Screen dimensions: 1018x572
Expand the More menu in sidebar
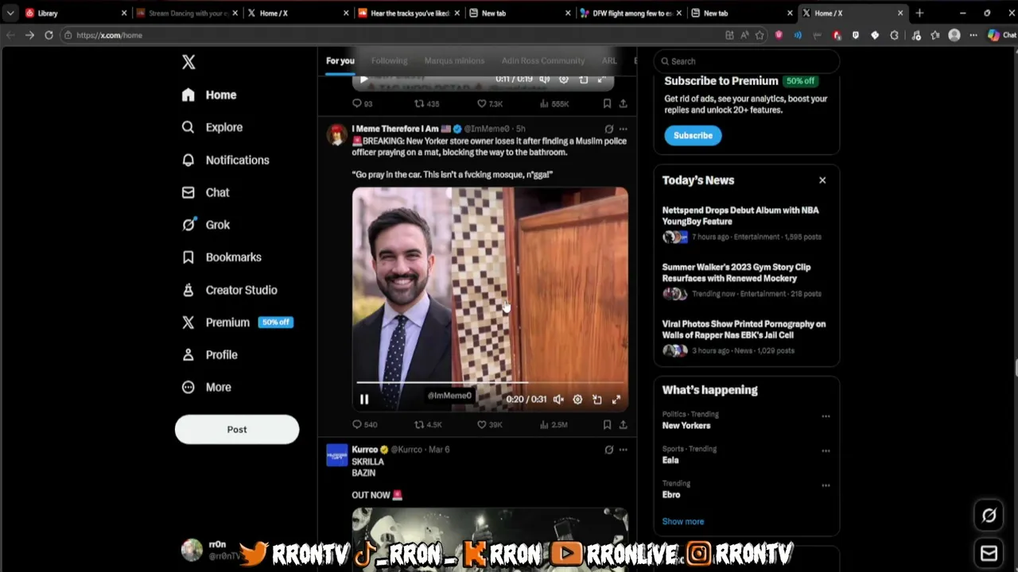tap(207, 388)
